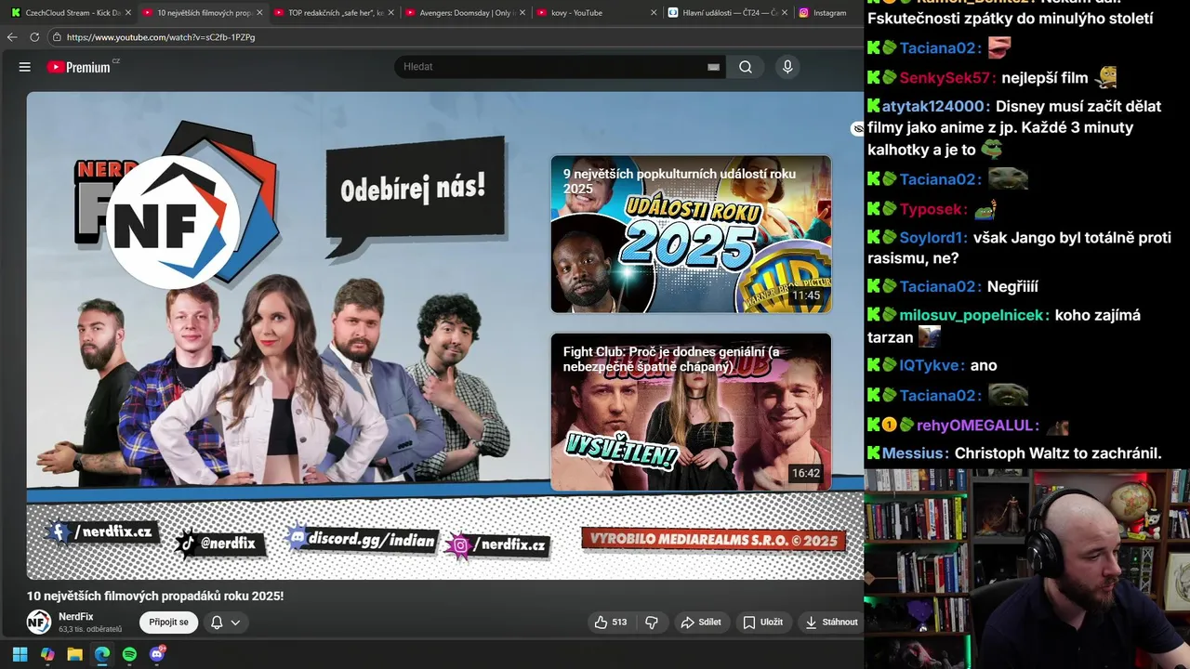Image resolution: width=1190 pixels, height=669 pixels.
Task: Open Spotify from taskbar
Action: point(129,654)
